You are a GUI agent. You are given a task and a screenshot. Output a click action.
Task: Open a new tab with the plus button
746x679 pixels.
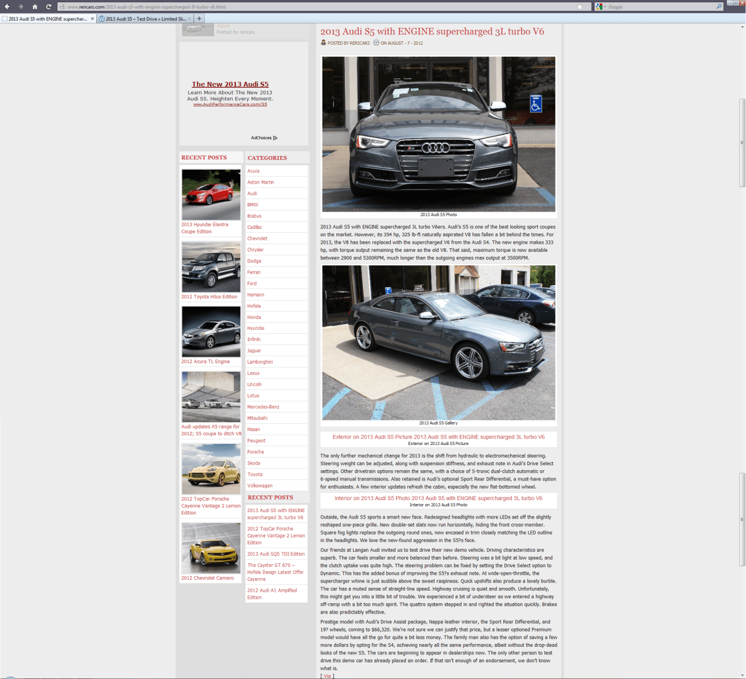[199, 18]
